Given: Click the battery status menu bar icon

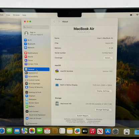Looking at the screenshot, I should (x=132, y=15).
